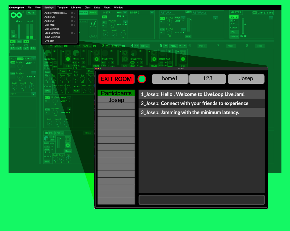
Task: Toggle the REC button in MASTER section
Action: point(255,13)
